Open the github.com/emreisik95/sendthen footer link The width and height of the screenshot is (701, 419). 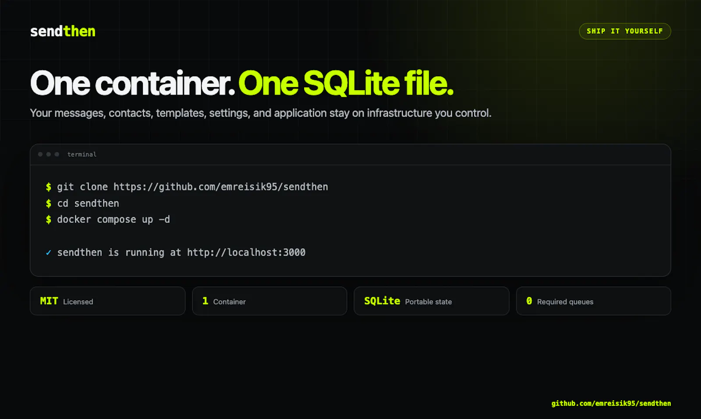[611, 403]
